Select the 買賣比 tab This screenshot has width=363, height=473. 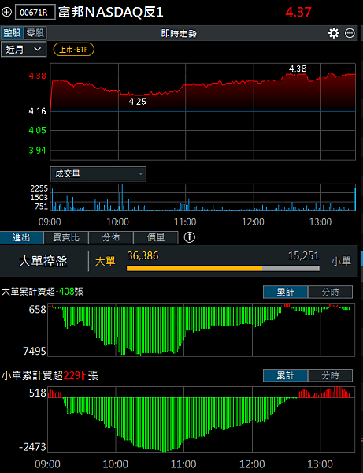[66, 237]
